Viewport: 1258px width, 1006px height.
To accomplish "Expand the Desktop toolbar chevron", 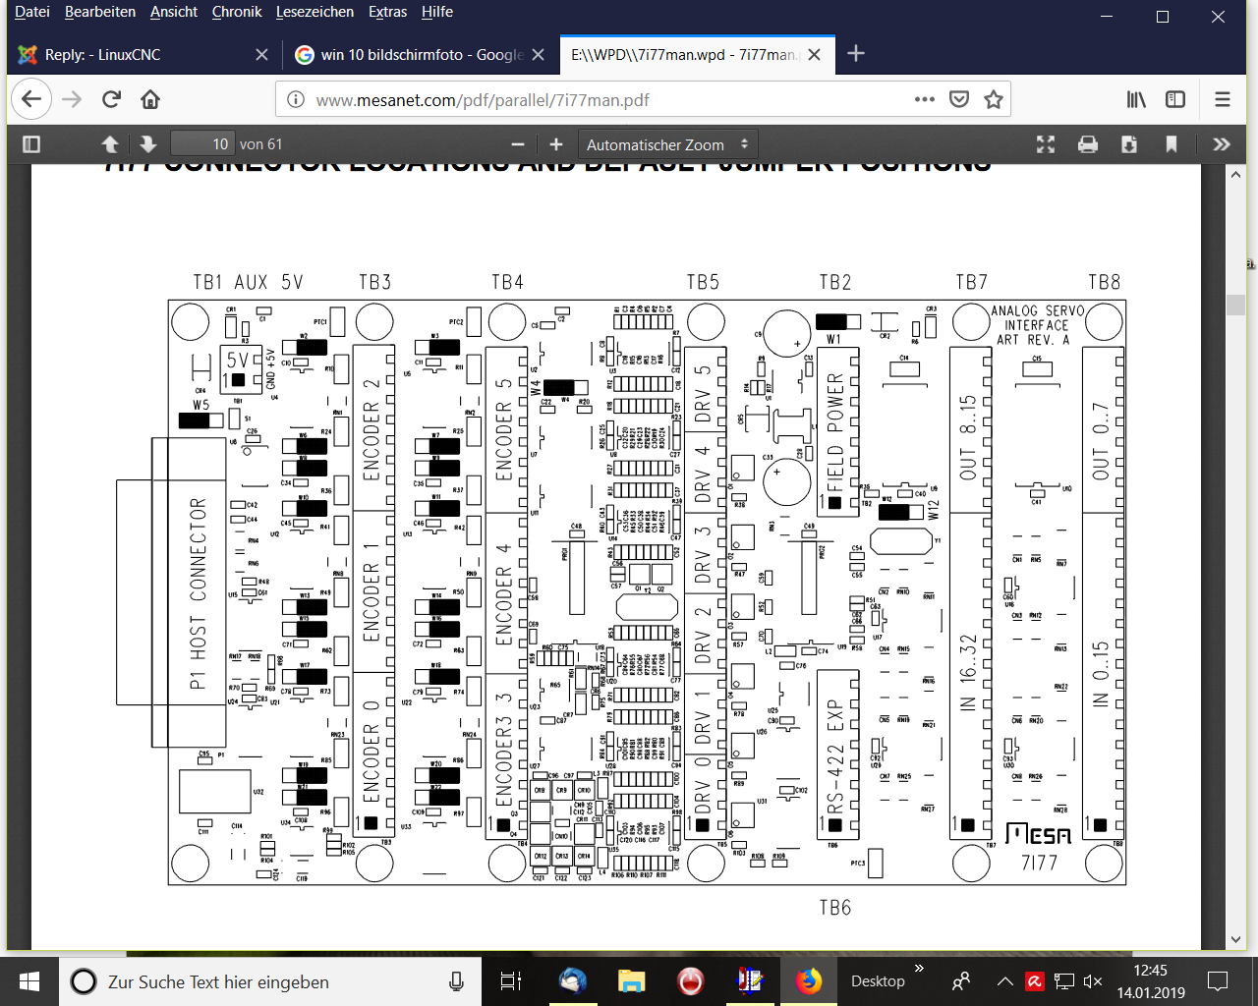I will 920,969.
